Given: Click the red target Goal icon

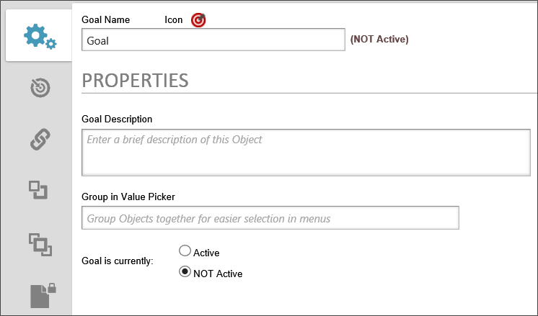Looking at the screenshot, I should pyautogui.click(x=198, y=20).
